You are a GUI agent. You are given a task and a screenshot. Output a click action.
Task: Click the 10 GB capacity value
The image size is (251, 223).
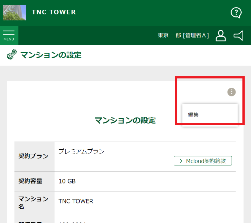pyautogui.click(x=67, y=181)
